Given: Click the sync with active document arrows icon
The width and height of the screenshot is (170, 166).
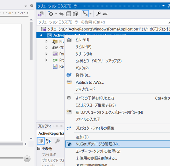Looking at the screenshot, I should [61, 14].
